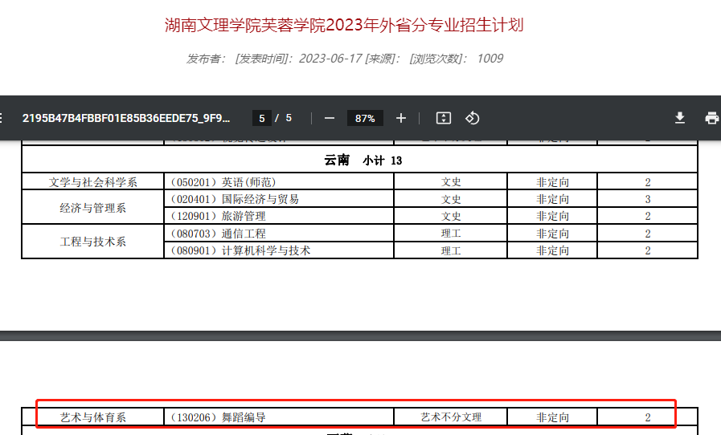This screenshot has width=721, height=435.
Task: Click 文史 in the 英语(师范) row
Action: point(451,182)
